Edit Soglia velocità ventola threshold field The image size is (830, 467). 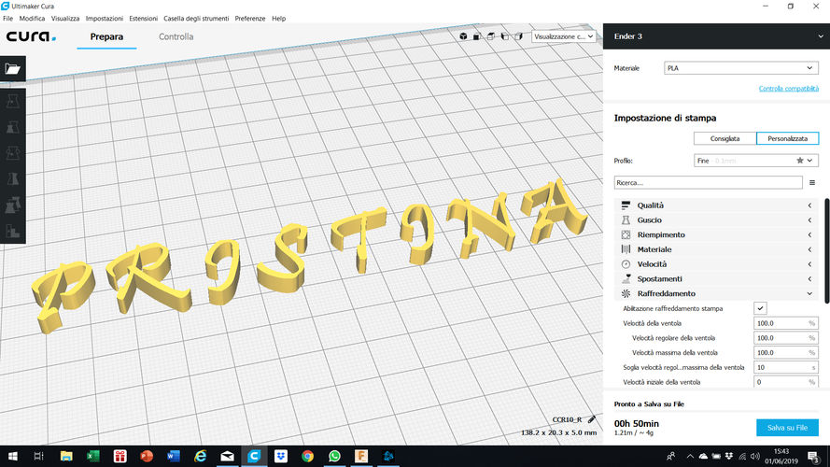pos(785,367)
